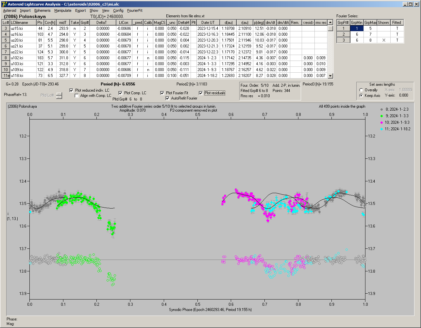Viewport: 421px width, 328px height.
Task: Click file name u102.lci
Action: pos(17,58)
